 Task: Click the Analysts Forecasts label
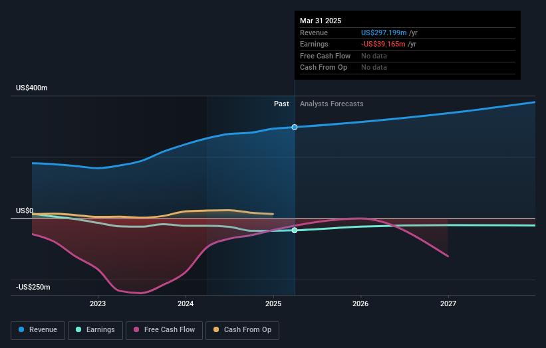tap(331, 104)
